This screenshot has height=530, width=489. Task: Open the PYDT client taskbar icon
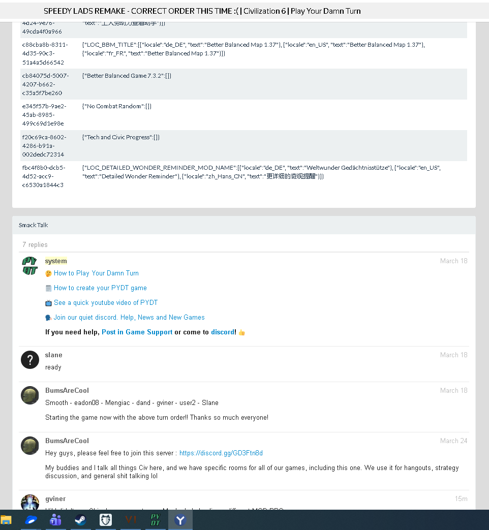click(x=155, y=520)
